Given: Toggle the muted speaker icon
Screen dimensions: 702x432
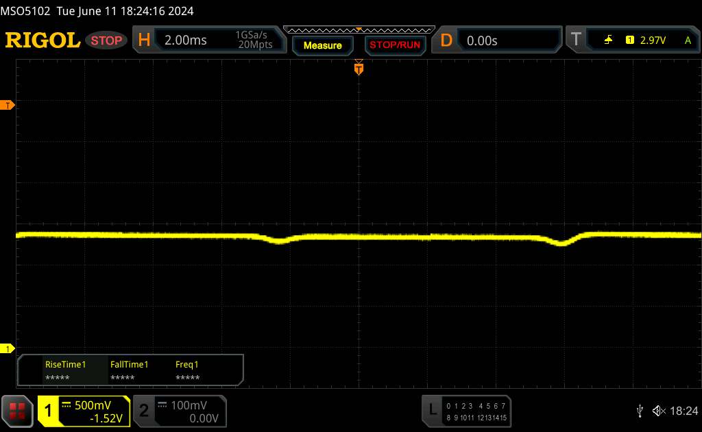Looking at the screenshot, I should click(x=659, y=411).
